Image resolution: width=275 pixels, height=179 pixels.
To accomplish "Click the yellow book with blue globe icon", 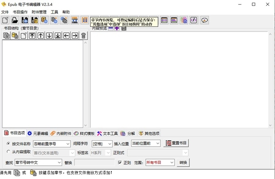I will tap(44, 20).
